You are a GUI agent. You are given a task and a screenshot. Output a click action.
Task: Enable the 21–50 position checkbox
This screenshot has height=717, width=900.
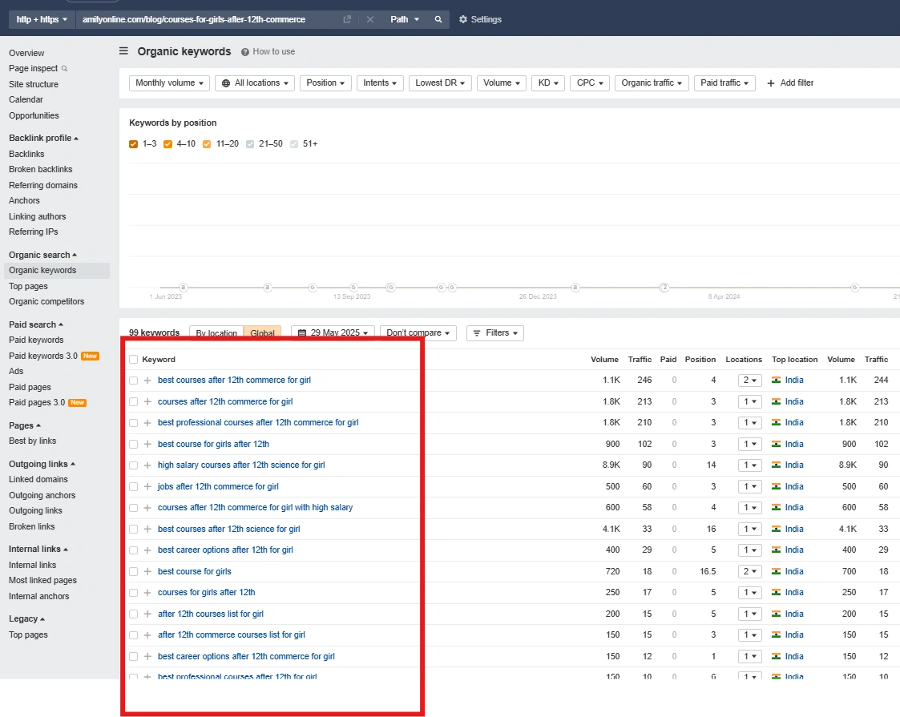[251, 144]
